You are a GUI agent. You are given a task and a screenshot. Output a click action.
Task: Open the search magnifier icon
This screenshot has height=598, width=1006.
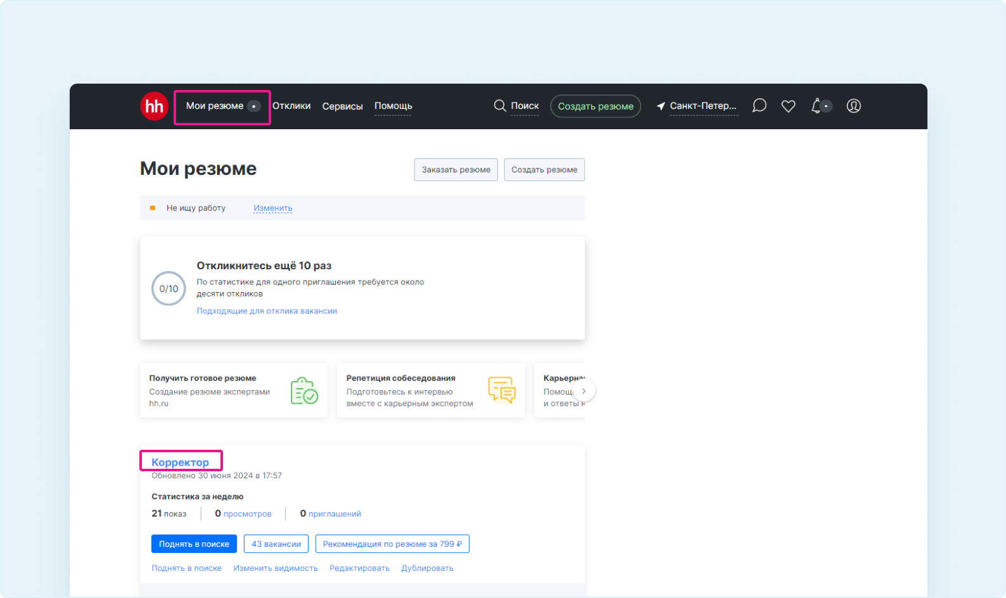pyautogui.click(x=500, y=106)
